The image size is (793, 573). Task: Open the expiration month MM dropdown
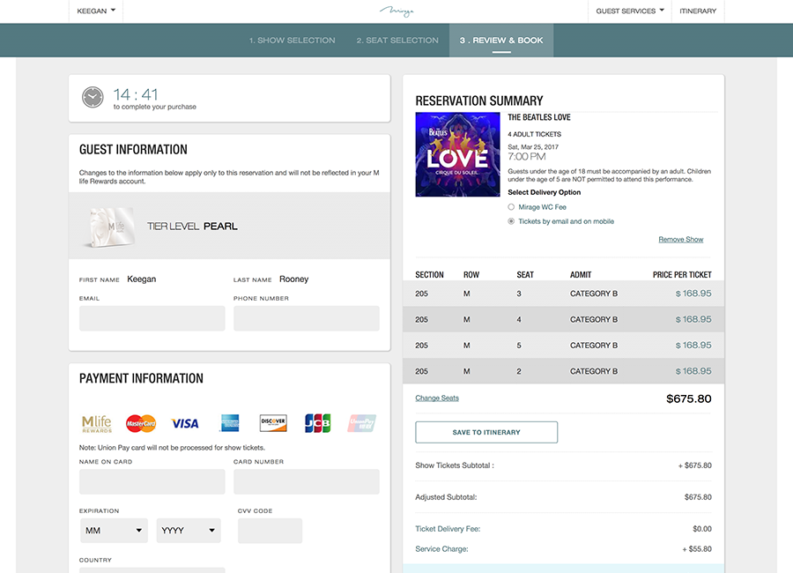coord(114,531)
